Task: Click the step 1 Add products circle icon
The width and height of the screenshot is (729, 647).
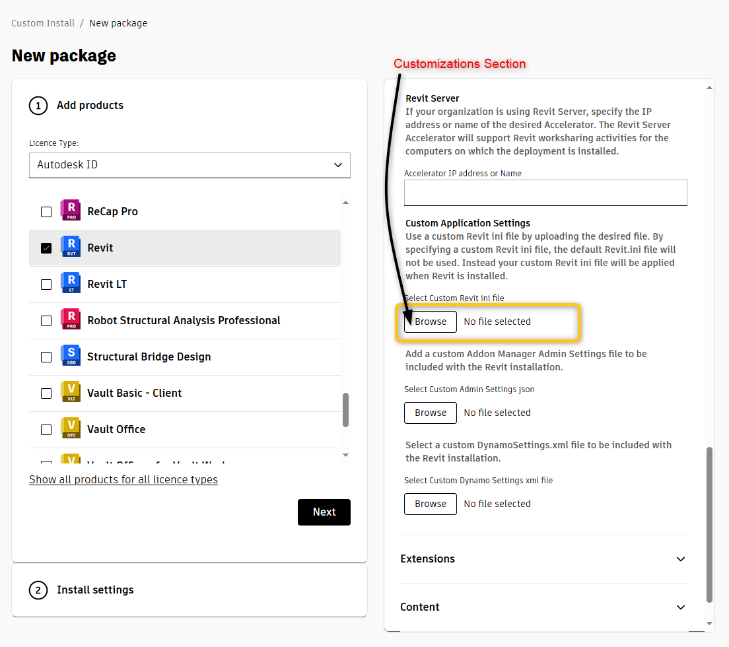Action: click(x=38, y=105)
